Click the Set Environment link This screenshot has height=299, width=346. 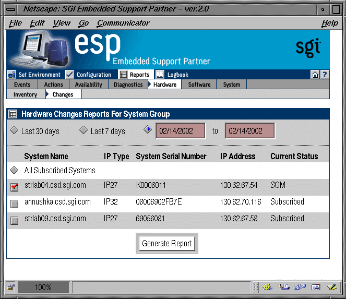(x=39, y=75)
